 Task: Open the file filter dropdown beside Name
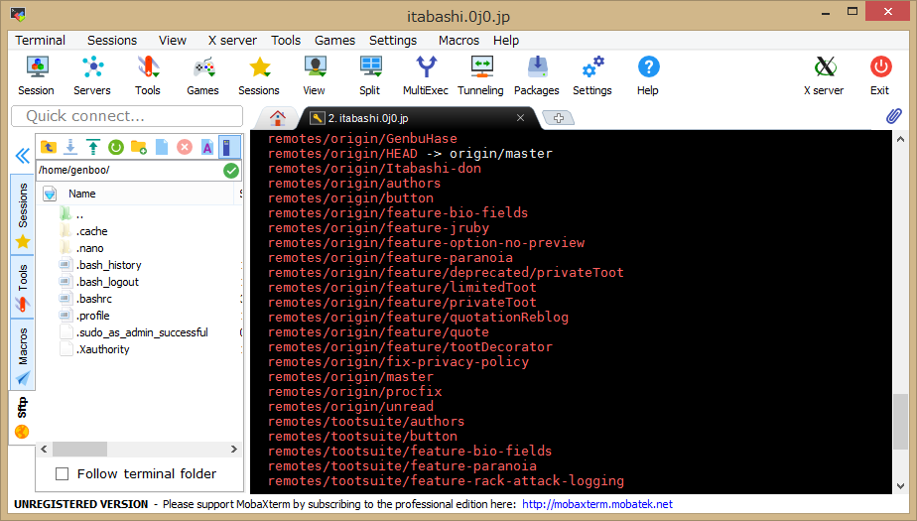tap(50, 195)
